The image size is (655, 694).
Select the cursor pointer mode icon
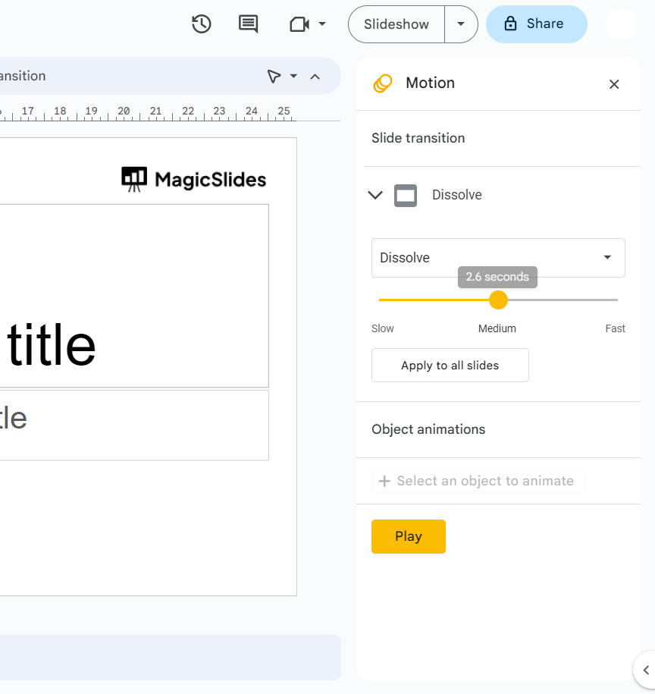pyautogui.click(x=274, y=76)
